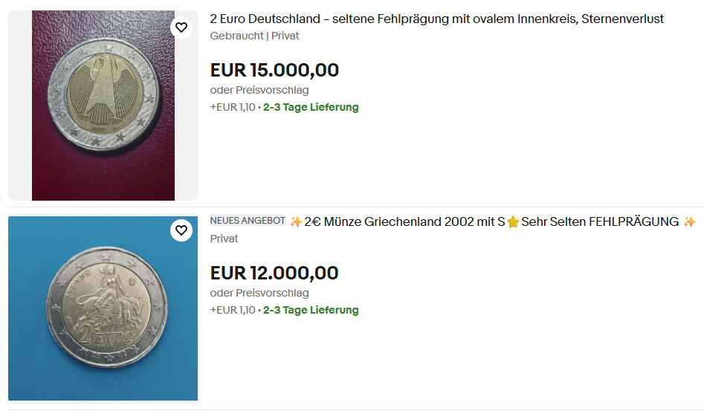
Task: Click the EUR 12.000,00 price
Action: tap(274, 273)
